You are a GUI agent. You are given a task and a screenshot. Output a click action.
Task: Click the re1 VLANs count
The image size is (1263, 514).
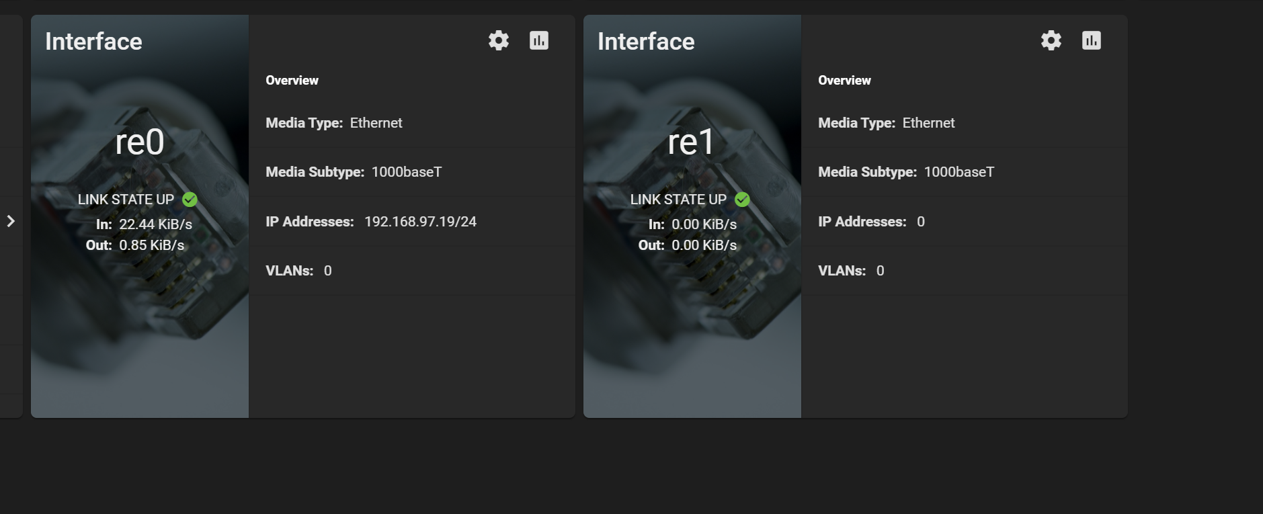point(881,271)
